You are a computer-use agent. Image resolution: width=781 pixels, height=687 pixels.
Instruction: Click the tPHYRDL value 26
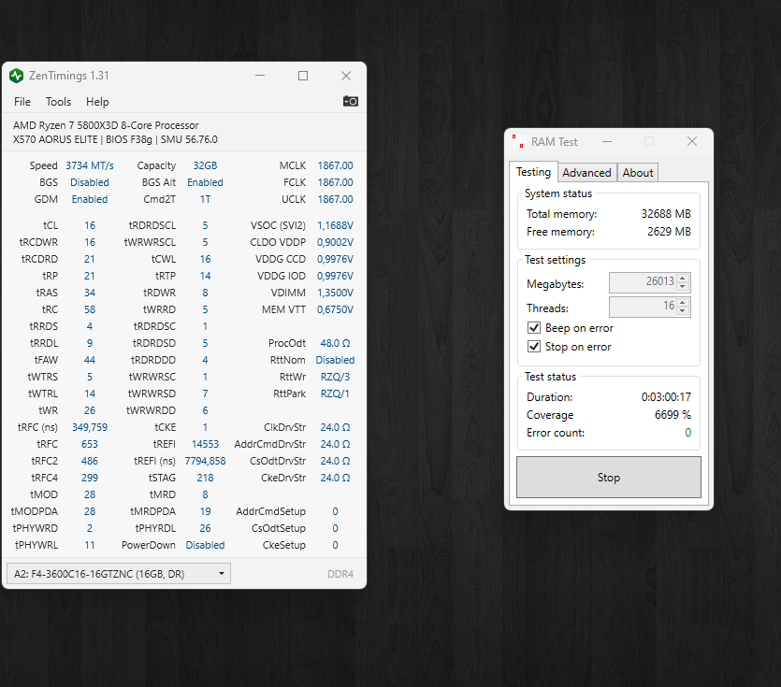[x=205, y=528]
